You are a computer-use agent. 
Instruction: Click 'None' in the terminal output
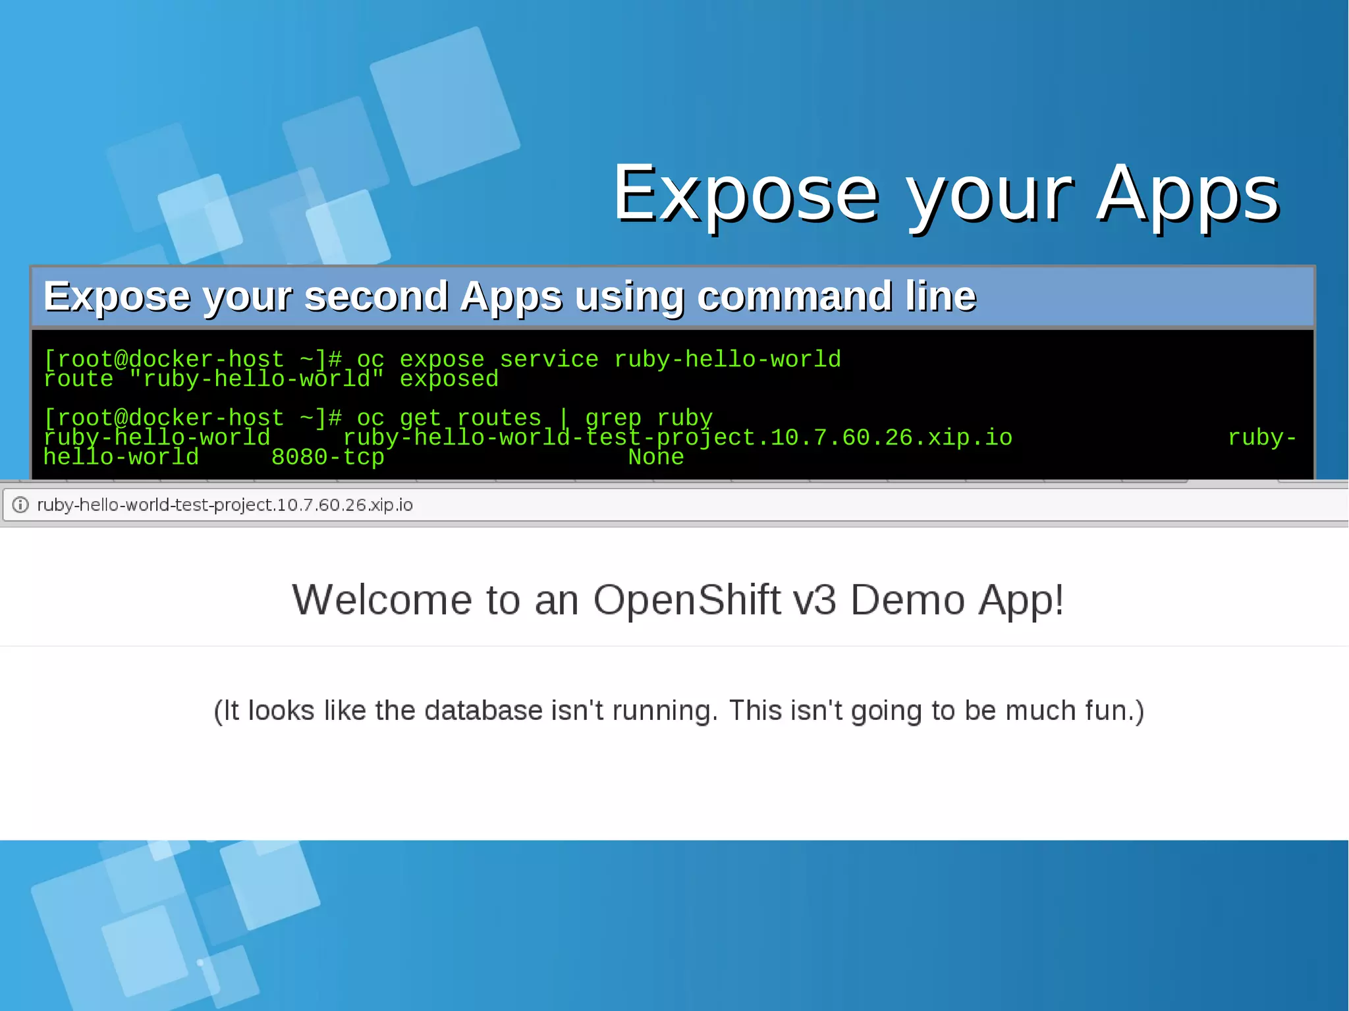tap(656, 456)
